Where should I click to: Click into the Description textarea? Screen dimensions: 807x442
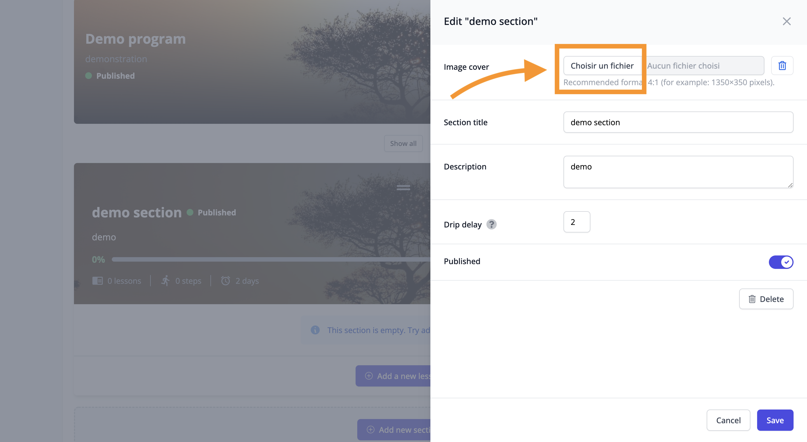coord(678,172)
